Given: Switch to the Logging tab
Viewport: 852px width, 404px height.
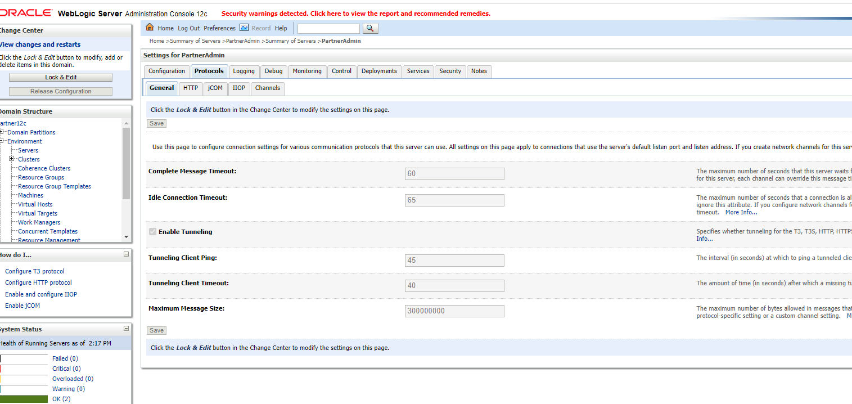Looking at the screenshot, I should 244,71.
